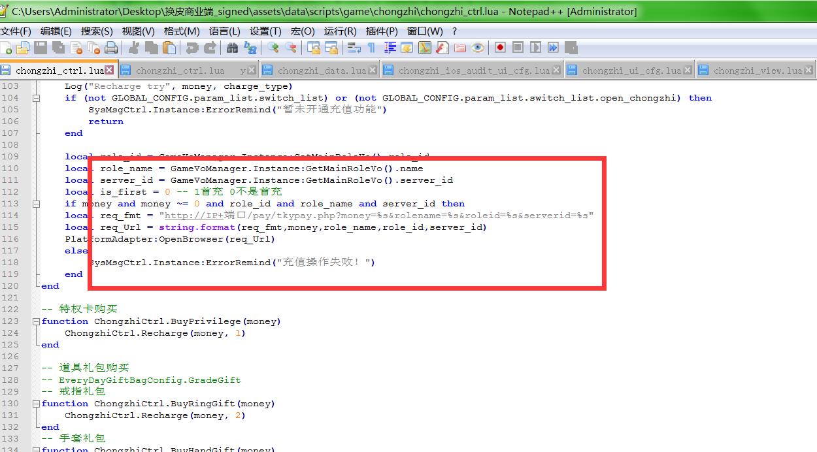Collapse the BuyPrivilege function fold at line 123
817x452 pixels.
click(37, 321)
